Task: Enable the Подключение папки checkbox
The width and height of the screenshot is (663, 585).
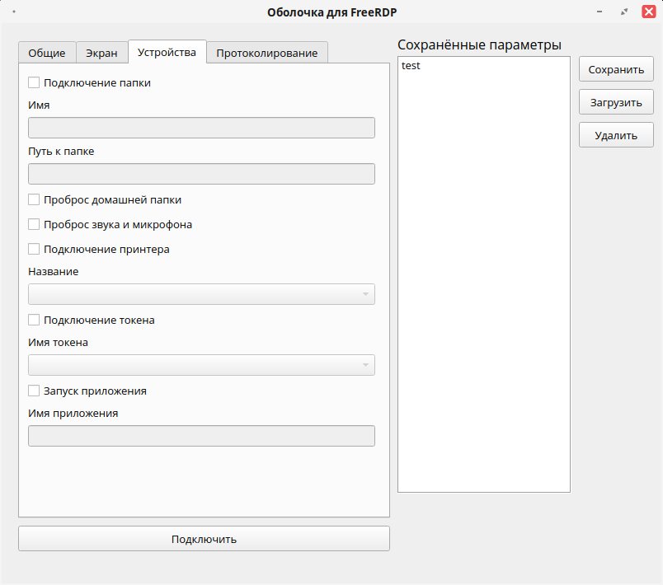Action: tap(34, 82)
